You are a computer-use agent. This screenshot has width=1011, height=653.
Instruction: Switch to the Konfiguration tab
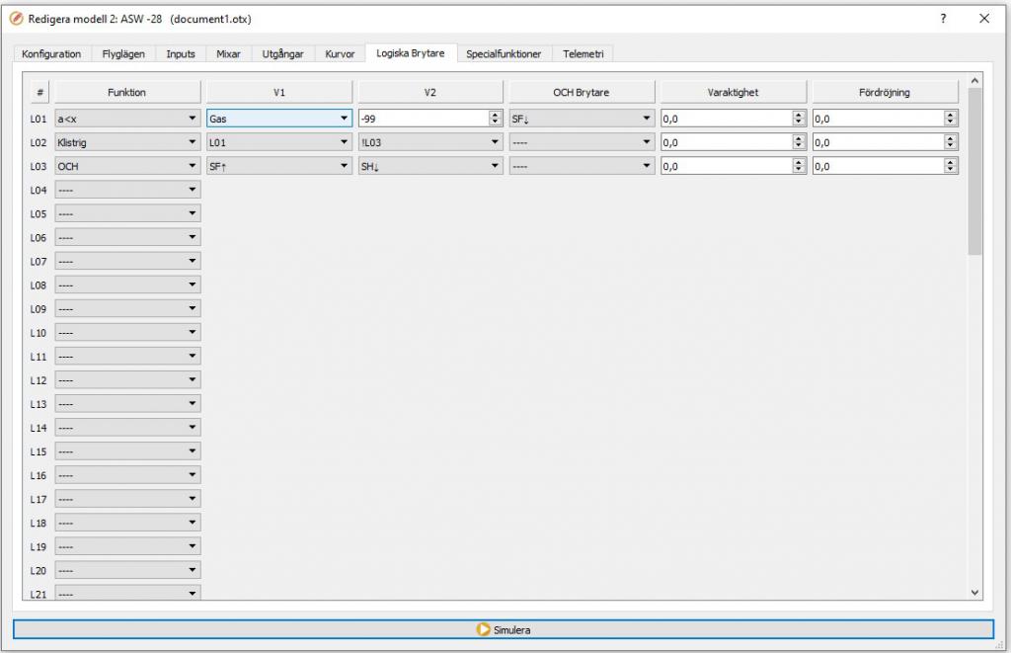[51, 54]
